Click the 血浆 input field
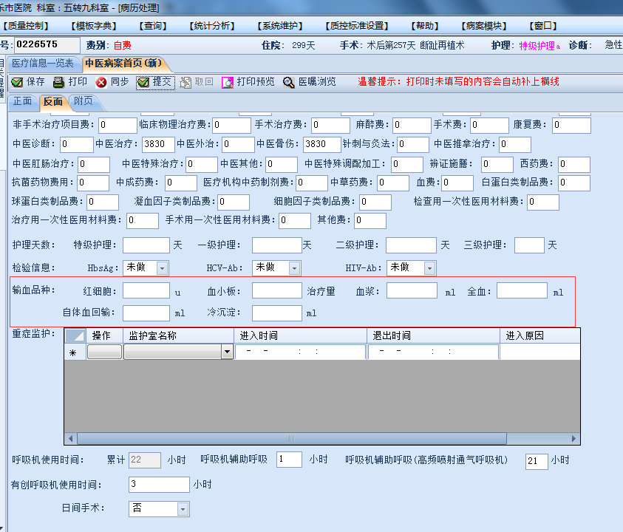 [412, 290]
